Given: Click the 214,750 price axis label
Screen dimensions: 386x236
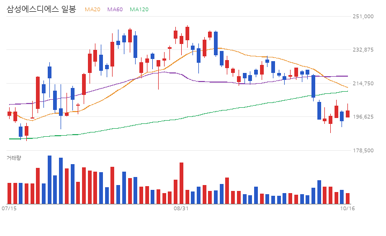Looking at the screenshot, I should pyautogui.click(x=363, y=83).
